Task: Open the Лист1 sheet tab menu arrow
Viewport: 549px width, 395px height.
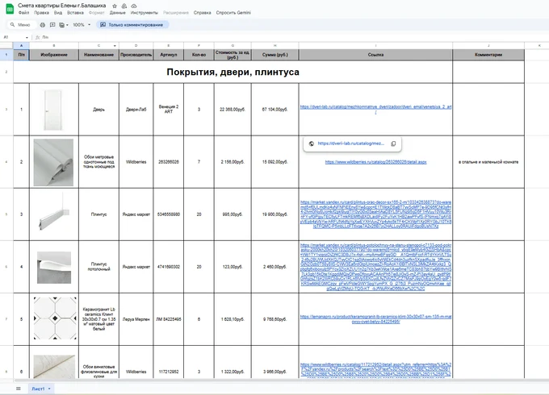Action: pos(49,389)
